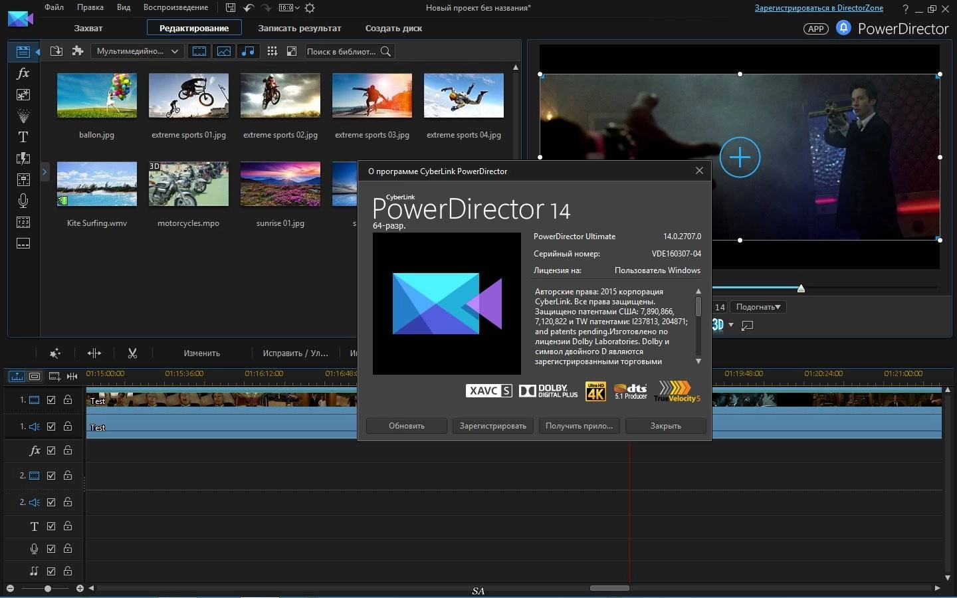Switch to Создать диск tab
The image size is (957, 598).
click(x=393, y=28)
